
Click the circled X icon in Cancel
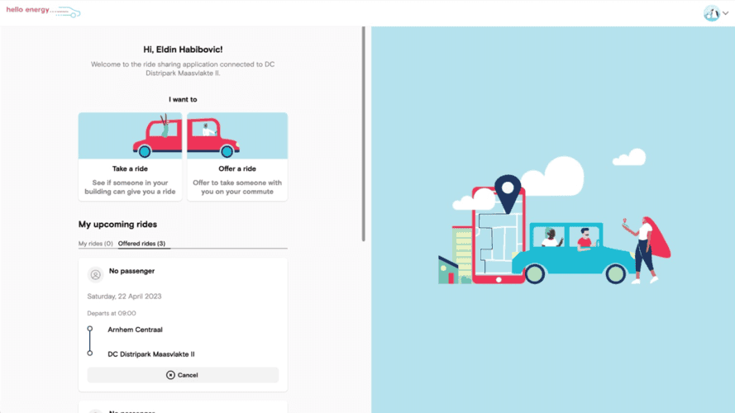170,375
